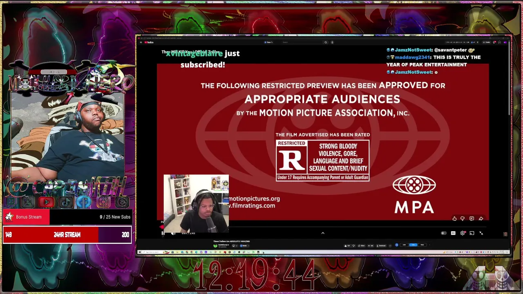Click the Threads icon in stream overlay
This screenshot has height=294, width=523.
tap(122, 202)
